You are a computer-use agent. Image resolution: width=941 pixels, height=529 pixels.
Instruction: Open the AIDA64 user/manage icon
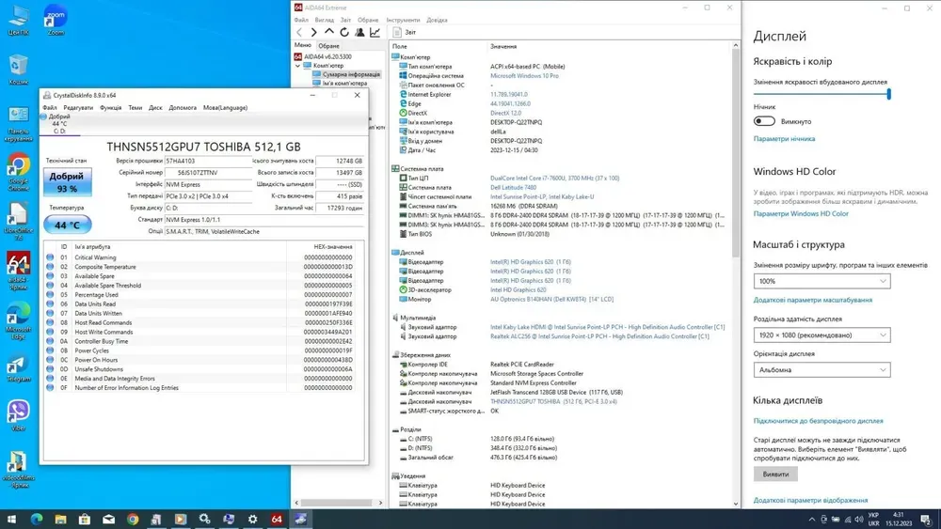(359, 32)
